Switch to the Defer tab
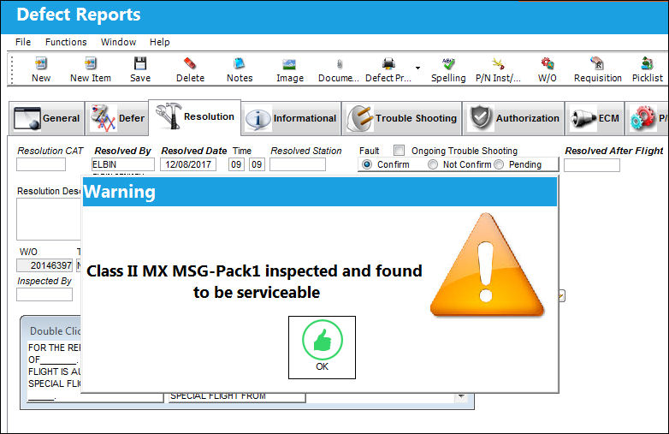 [116, 118]
